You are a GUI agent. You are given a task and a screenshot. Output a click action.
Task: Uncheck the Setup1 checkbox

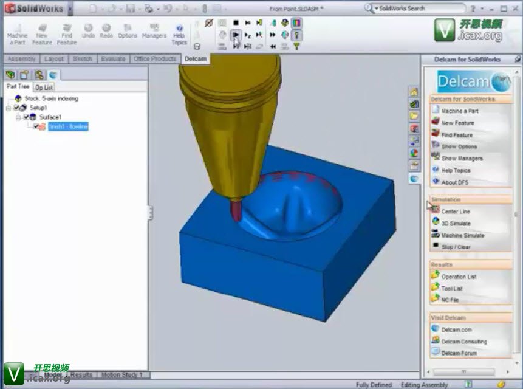(x=16, y=108)
